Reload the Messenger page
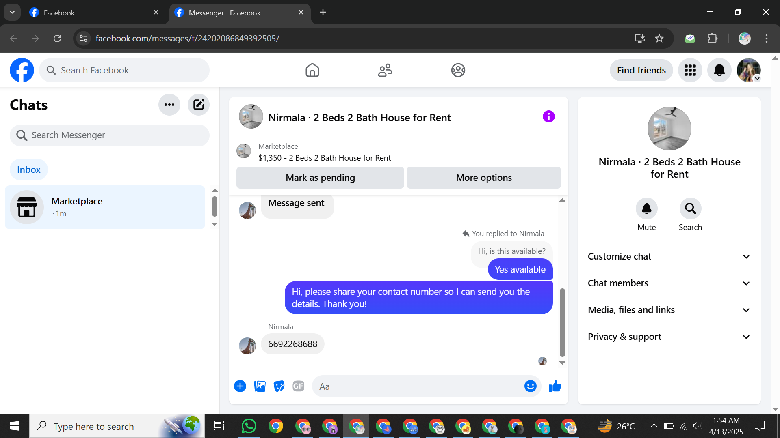 pos(57,38)
